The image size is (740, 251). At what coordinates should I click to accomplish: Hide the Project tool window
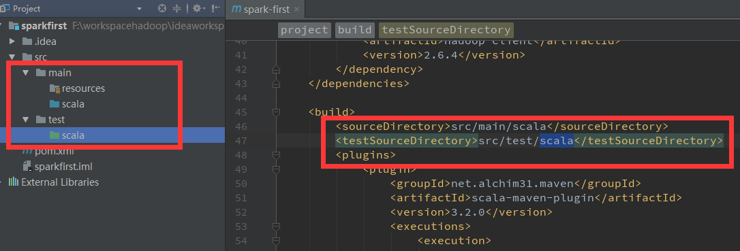[x=216, y=8]
